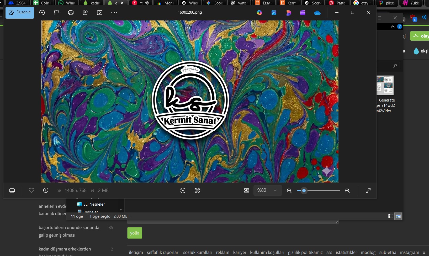429x256 pixels.
Task: Switch to the Coin browser tab
Action: pos(42,3)
